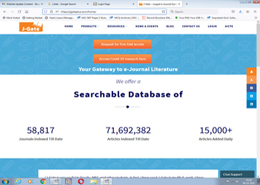The height and width of the screenshot is (185, 260).
Task: Open Opera browser from taskbar
Action: coord(81,182)
